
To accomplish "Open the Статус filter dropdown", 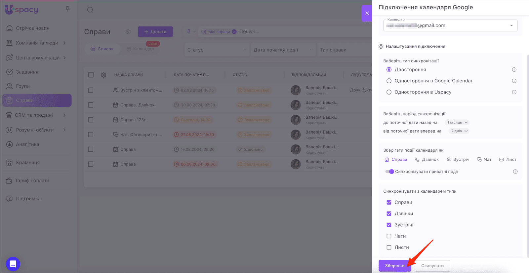I will [217, 50].
